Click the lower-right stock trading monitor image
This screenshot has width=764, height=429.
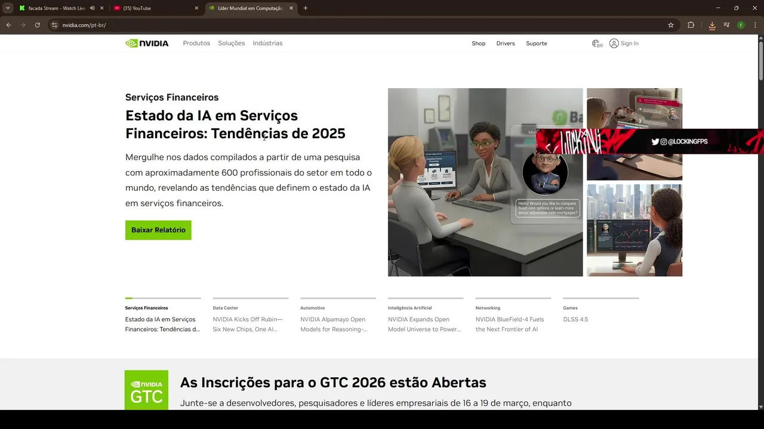click(x=634, y=230)
